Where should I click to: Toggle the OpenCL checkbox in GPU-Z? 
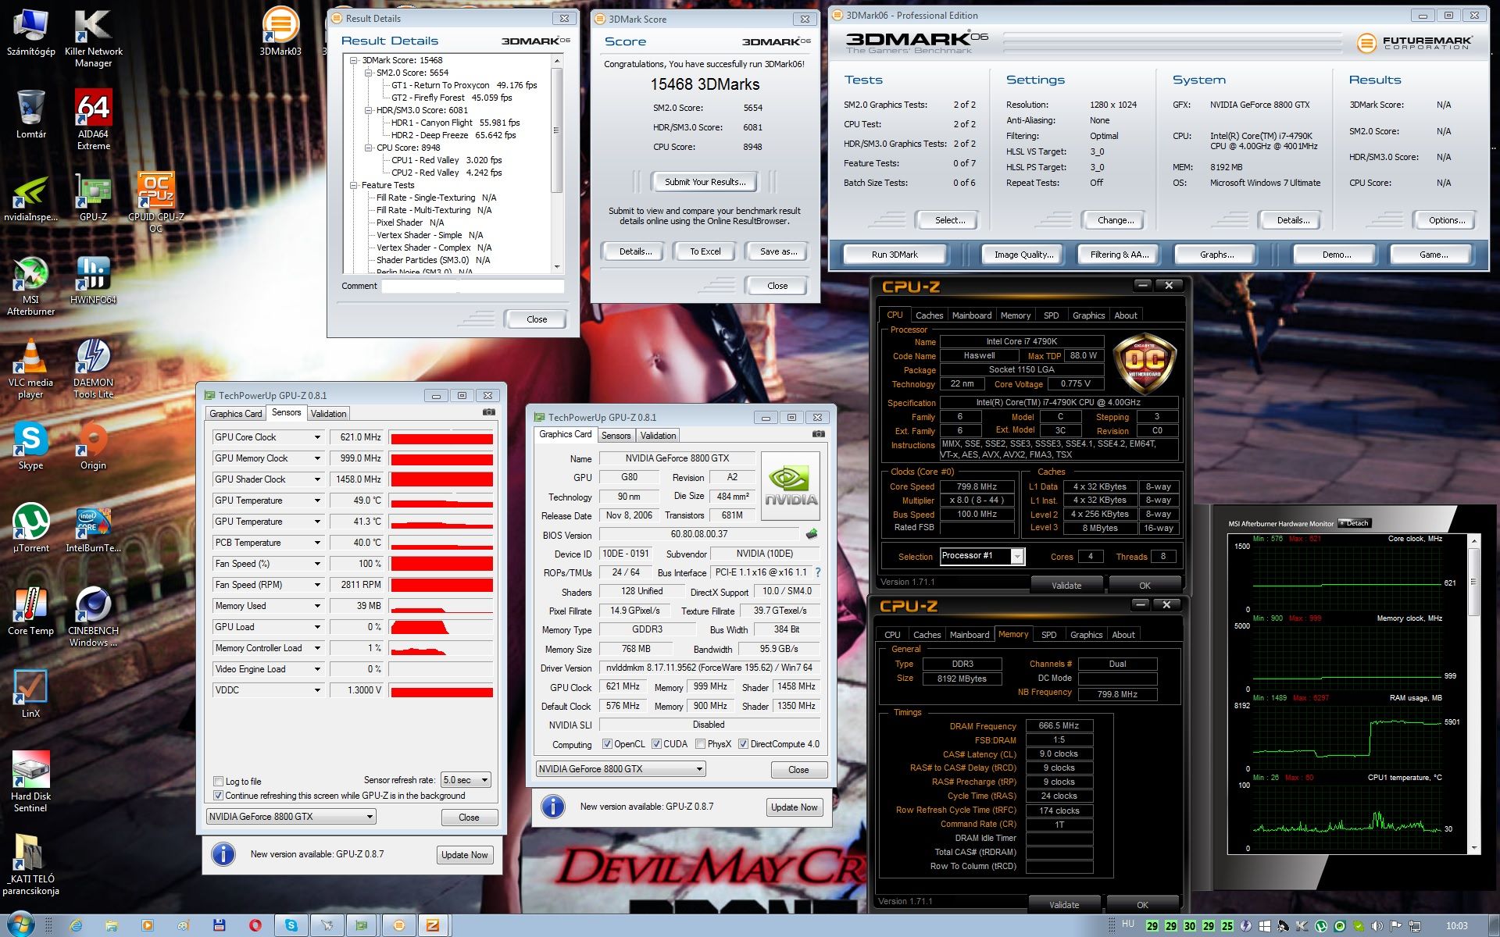607,744
